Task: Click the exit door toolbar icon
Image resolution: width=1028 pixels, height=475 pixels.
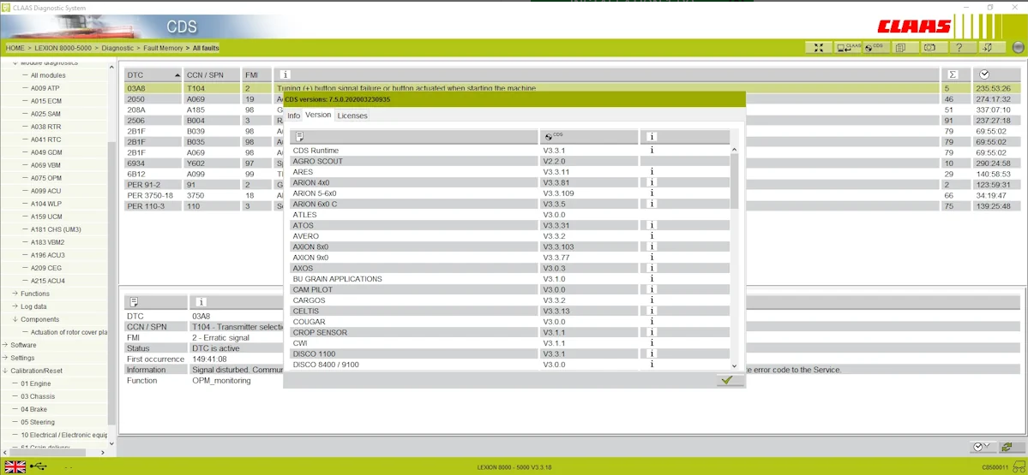Action: (x=989, y=48)
